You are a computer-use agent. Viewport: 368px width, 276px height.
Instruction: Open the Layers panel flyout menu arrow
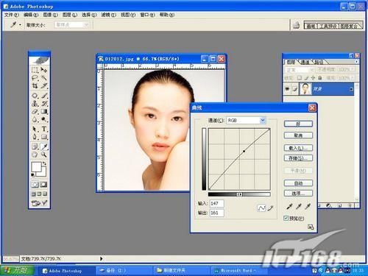tap(356, 62)
